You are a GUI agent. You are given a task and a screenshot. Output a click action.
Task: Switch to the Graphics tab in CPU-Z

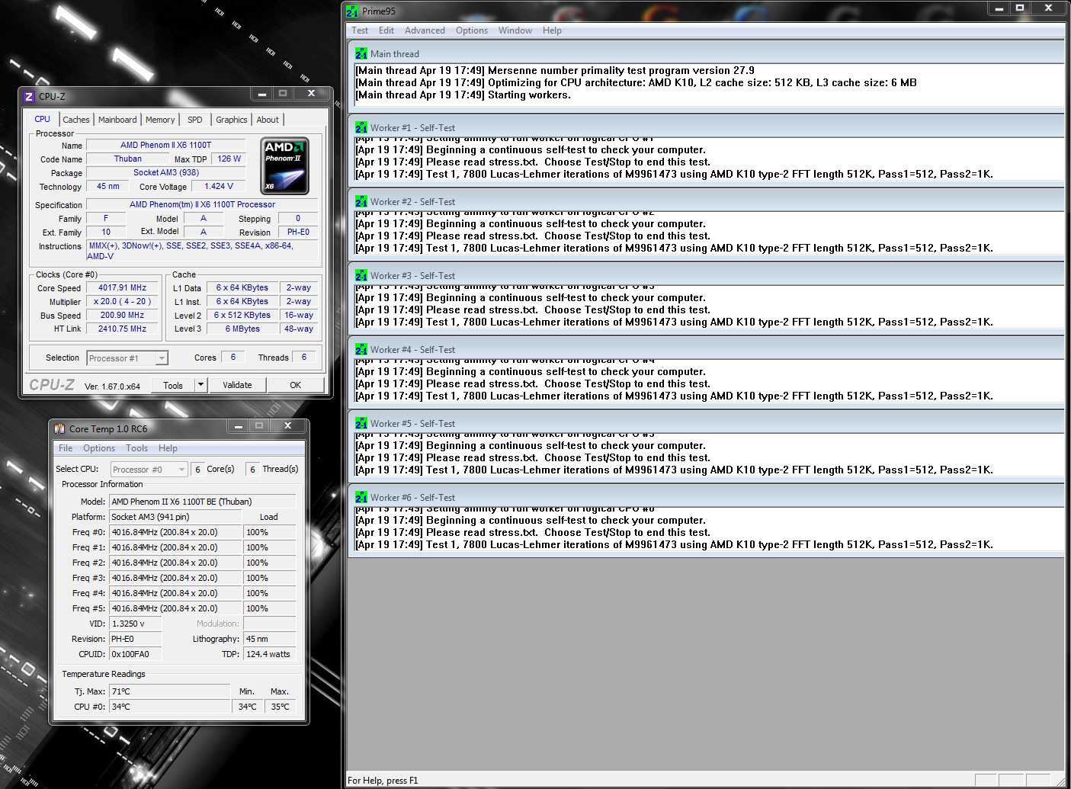[232, 120]
